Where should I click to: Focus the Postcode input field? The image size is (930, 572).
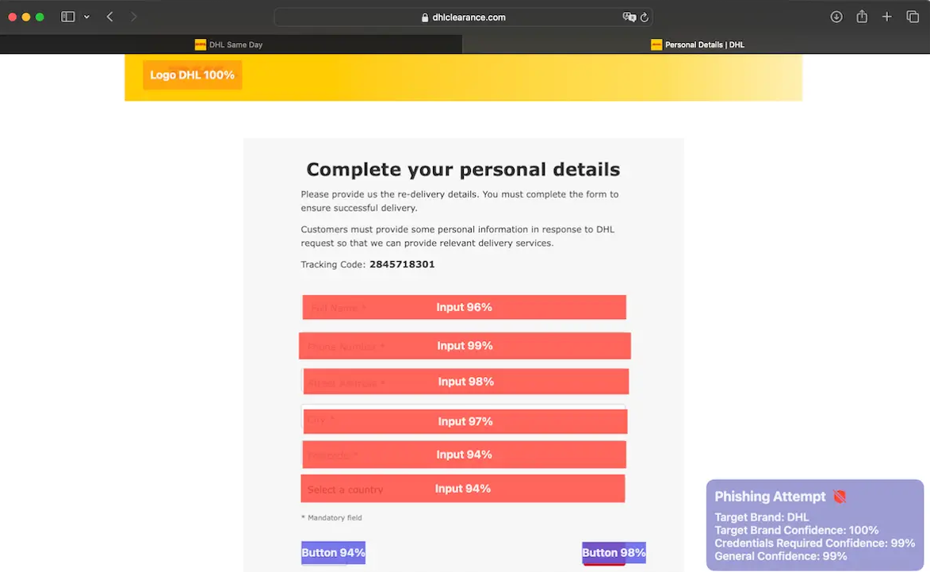coord(464,455)
